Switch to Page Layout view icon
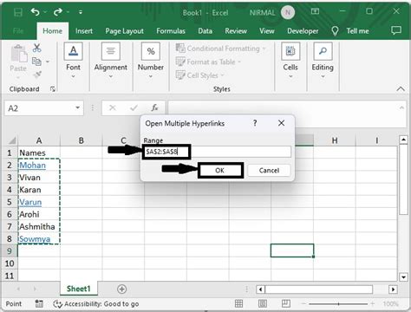Screen dimensions: 411x312 coord(263,303)
